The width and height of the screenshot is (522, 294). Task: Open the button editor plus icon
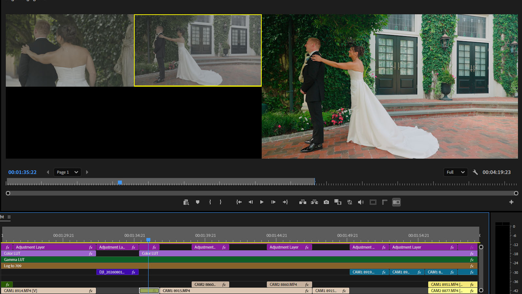click(x=511, y=202)
